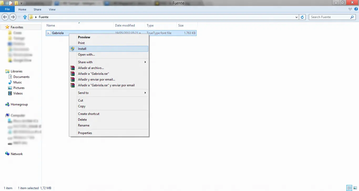Screen dimensions: 359x191
Task: Click WinRAR icon for Añadir a "Gabriola.rar" y enviar por email
Action: (x=73, y=85)
